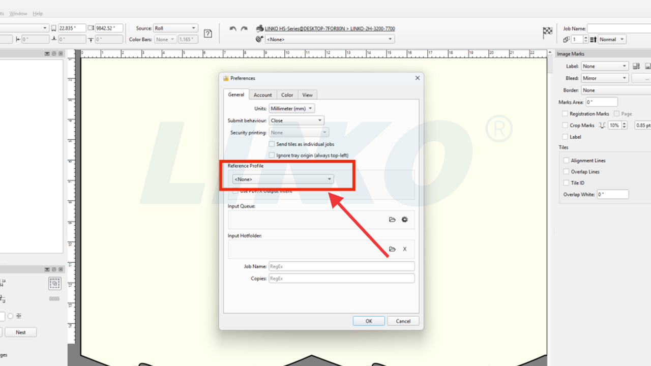The image size is (651, 366).
Task: Click the LINKO HS-Series printer link
Action: click(x=330, y=28)
